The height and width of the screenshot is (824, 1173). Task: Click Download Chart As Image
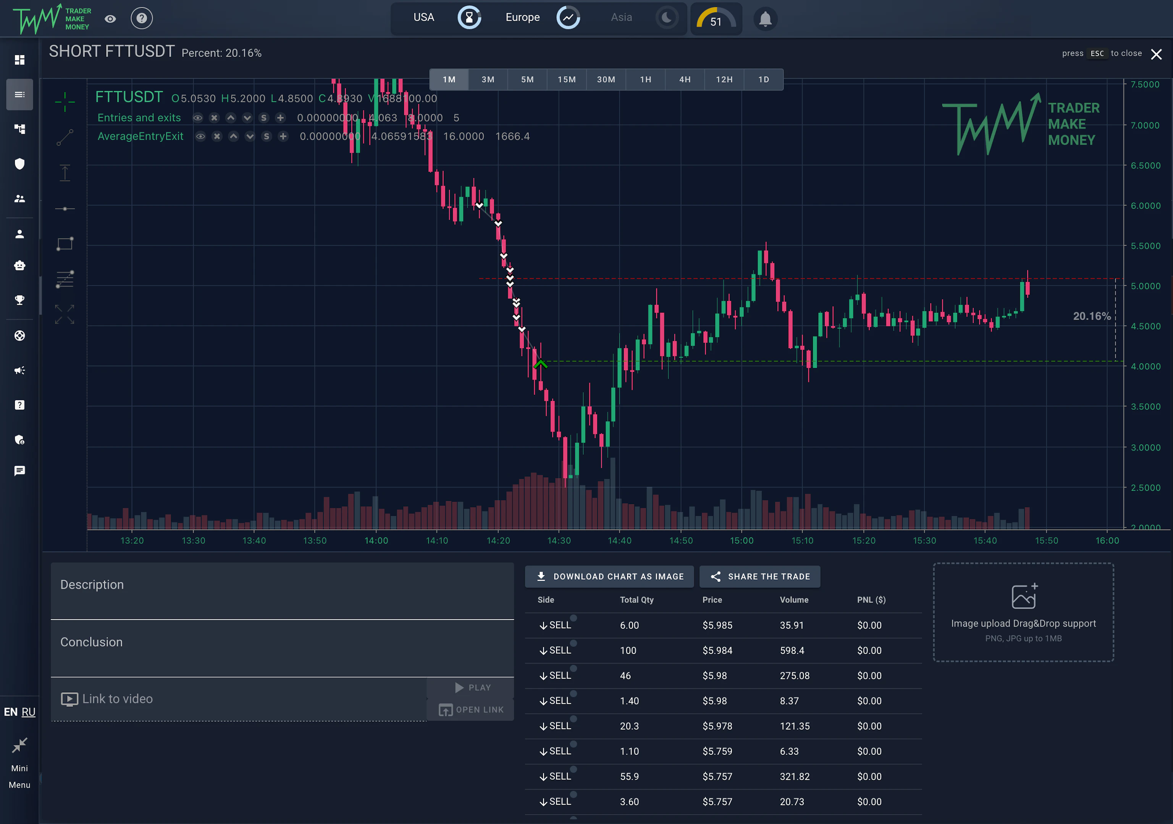(x=609, y=576)
